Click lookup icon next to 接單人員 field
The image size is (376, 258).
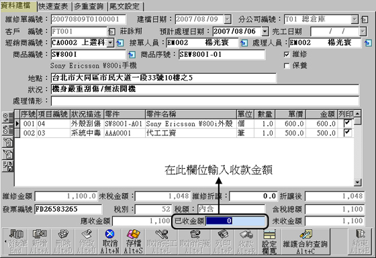point(244,43)
